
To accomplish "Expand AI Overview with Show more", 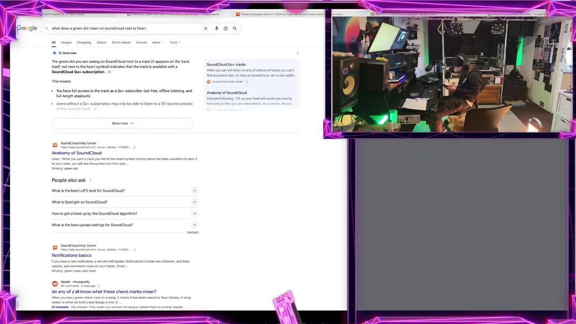I will pyautogui.click(x=123, y=123).
